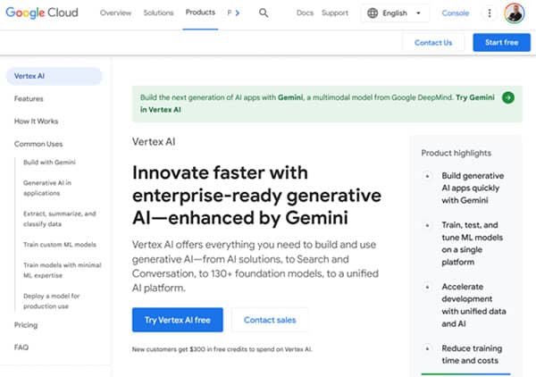Open 'Train custom ML models' sidebar item
The height and width of the screenshot is (377, 536).
point(60,245)
